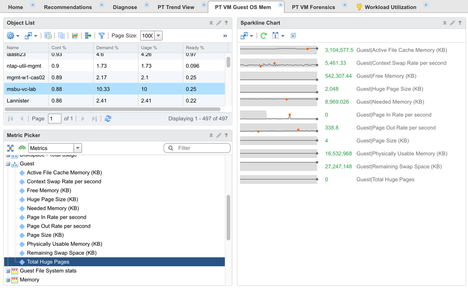
Task: Open the Metrics dropdown in Metric Picker
Action: [x=77, y=148]
